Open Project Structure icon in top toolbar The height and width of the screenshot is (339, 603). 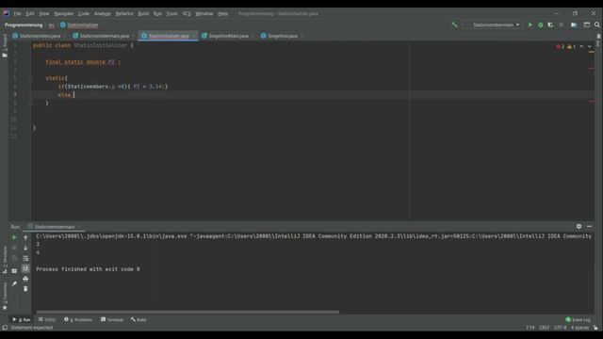click(x=574, y=24)
